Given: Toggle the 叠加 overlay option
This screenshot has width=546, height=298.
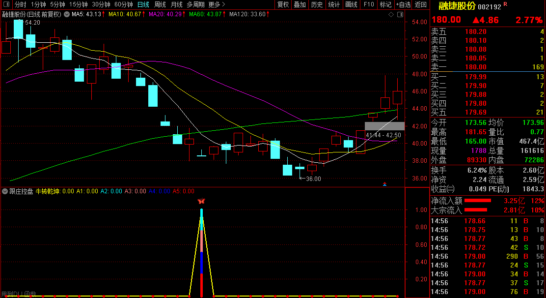Looking at the screenshot, I should pyautogui.click(x=300, y=4).
